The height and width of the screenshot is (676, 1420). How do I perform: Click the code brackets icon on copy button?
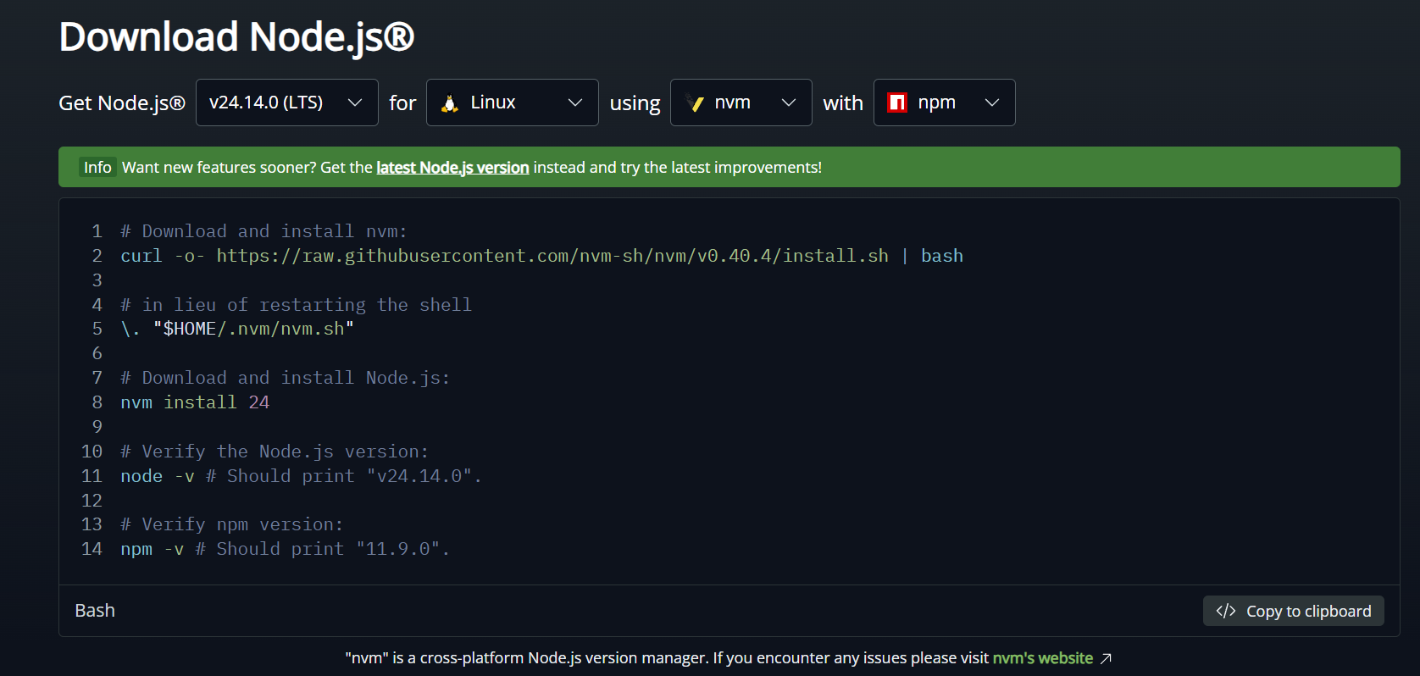(x=1226, y=611)
